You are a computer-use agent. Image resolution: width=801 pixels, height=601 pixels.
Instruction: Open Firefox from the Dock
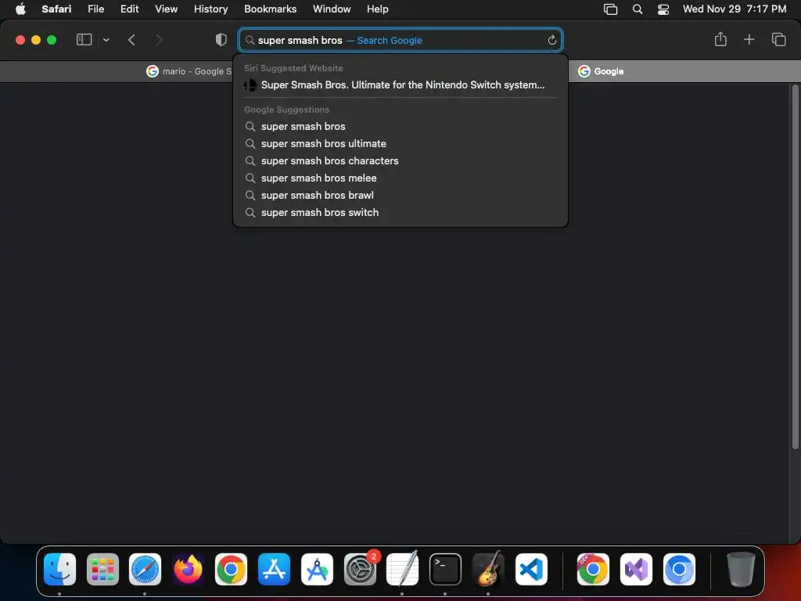point(188,570)
